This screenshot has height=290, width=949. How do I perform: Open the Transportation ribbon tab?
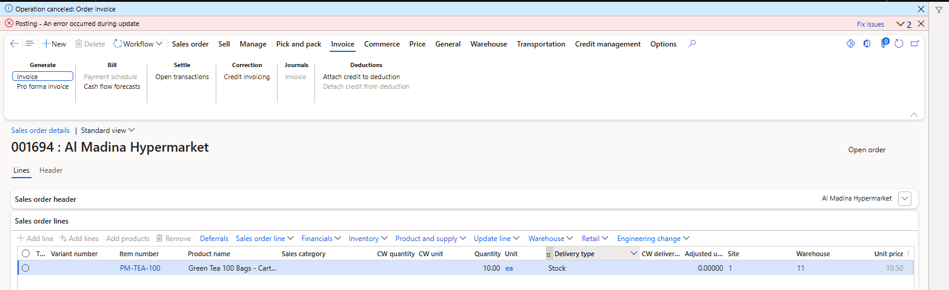[541, 44]
